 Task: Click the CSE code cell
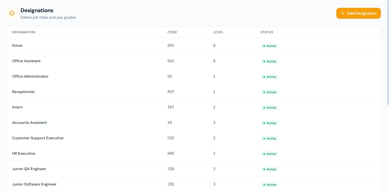[171, 138]
